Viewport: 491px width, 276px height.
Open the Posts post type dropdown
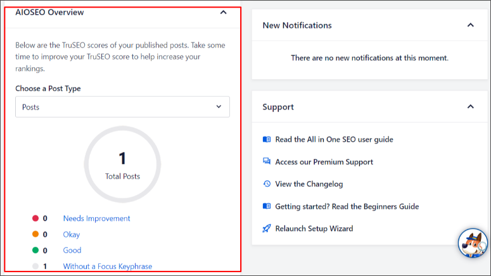(122, 107)
